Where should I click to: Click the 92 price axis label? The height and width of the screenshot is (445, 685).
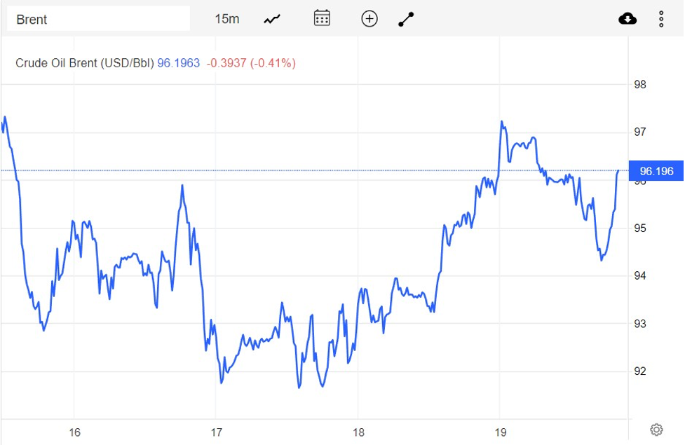[x=639, y=371]
